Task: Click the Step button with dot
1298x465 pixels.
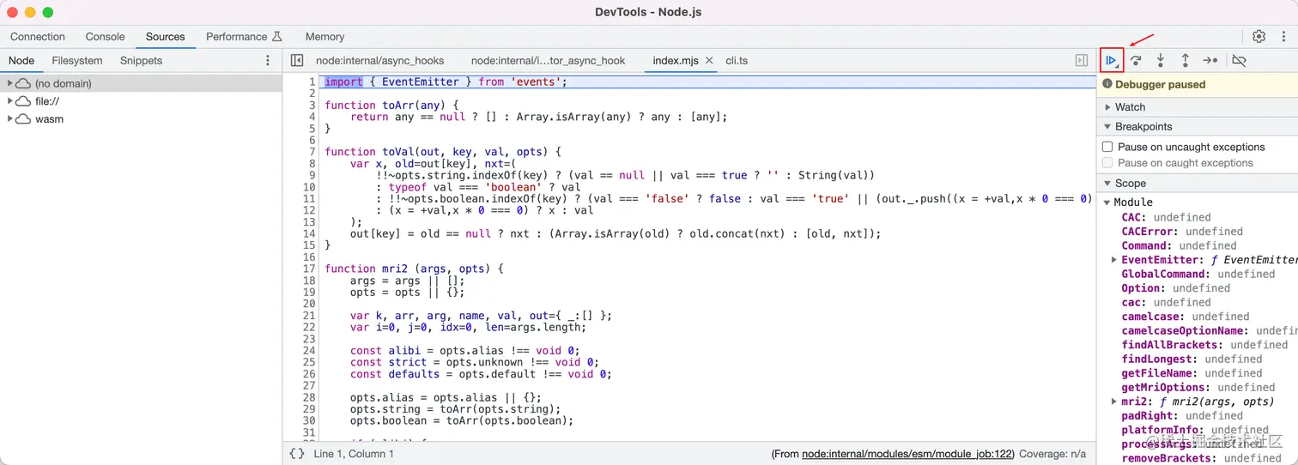Action: point(1210,60)
